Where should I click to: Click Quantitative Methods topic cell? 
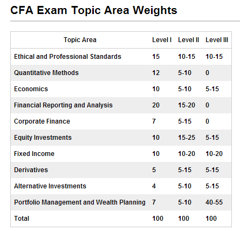click(46, 73)
